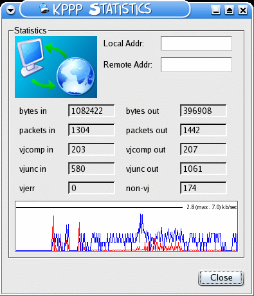Click the Remote Addr: label
The height and width of the screenshot is (296, 254).
click(x=128, y=64)
